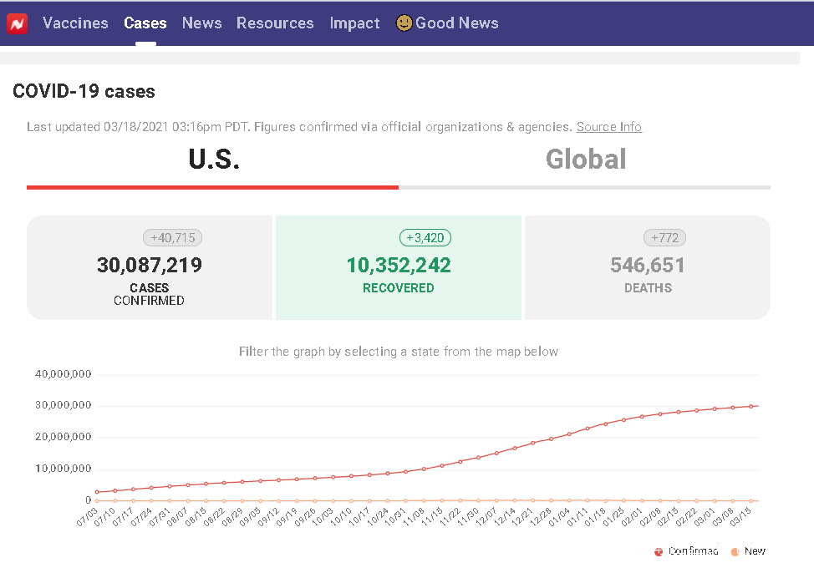Open the Resources nav item
The width and height of the screenshot is (814, 568).
pyautogui.click(x=275, y=23)
